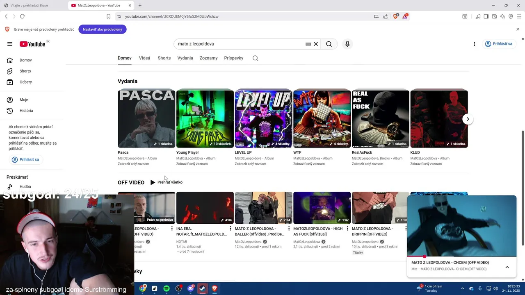Open Leo AI sparkle icon

pyautogui.click(x=502, y=16)
